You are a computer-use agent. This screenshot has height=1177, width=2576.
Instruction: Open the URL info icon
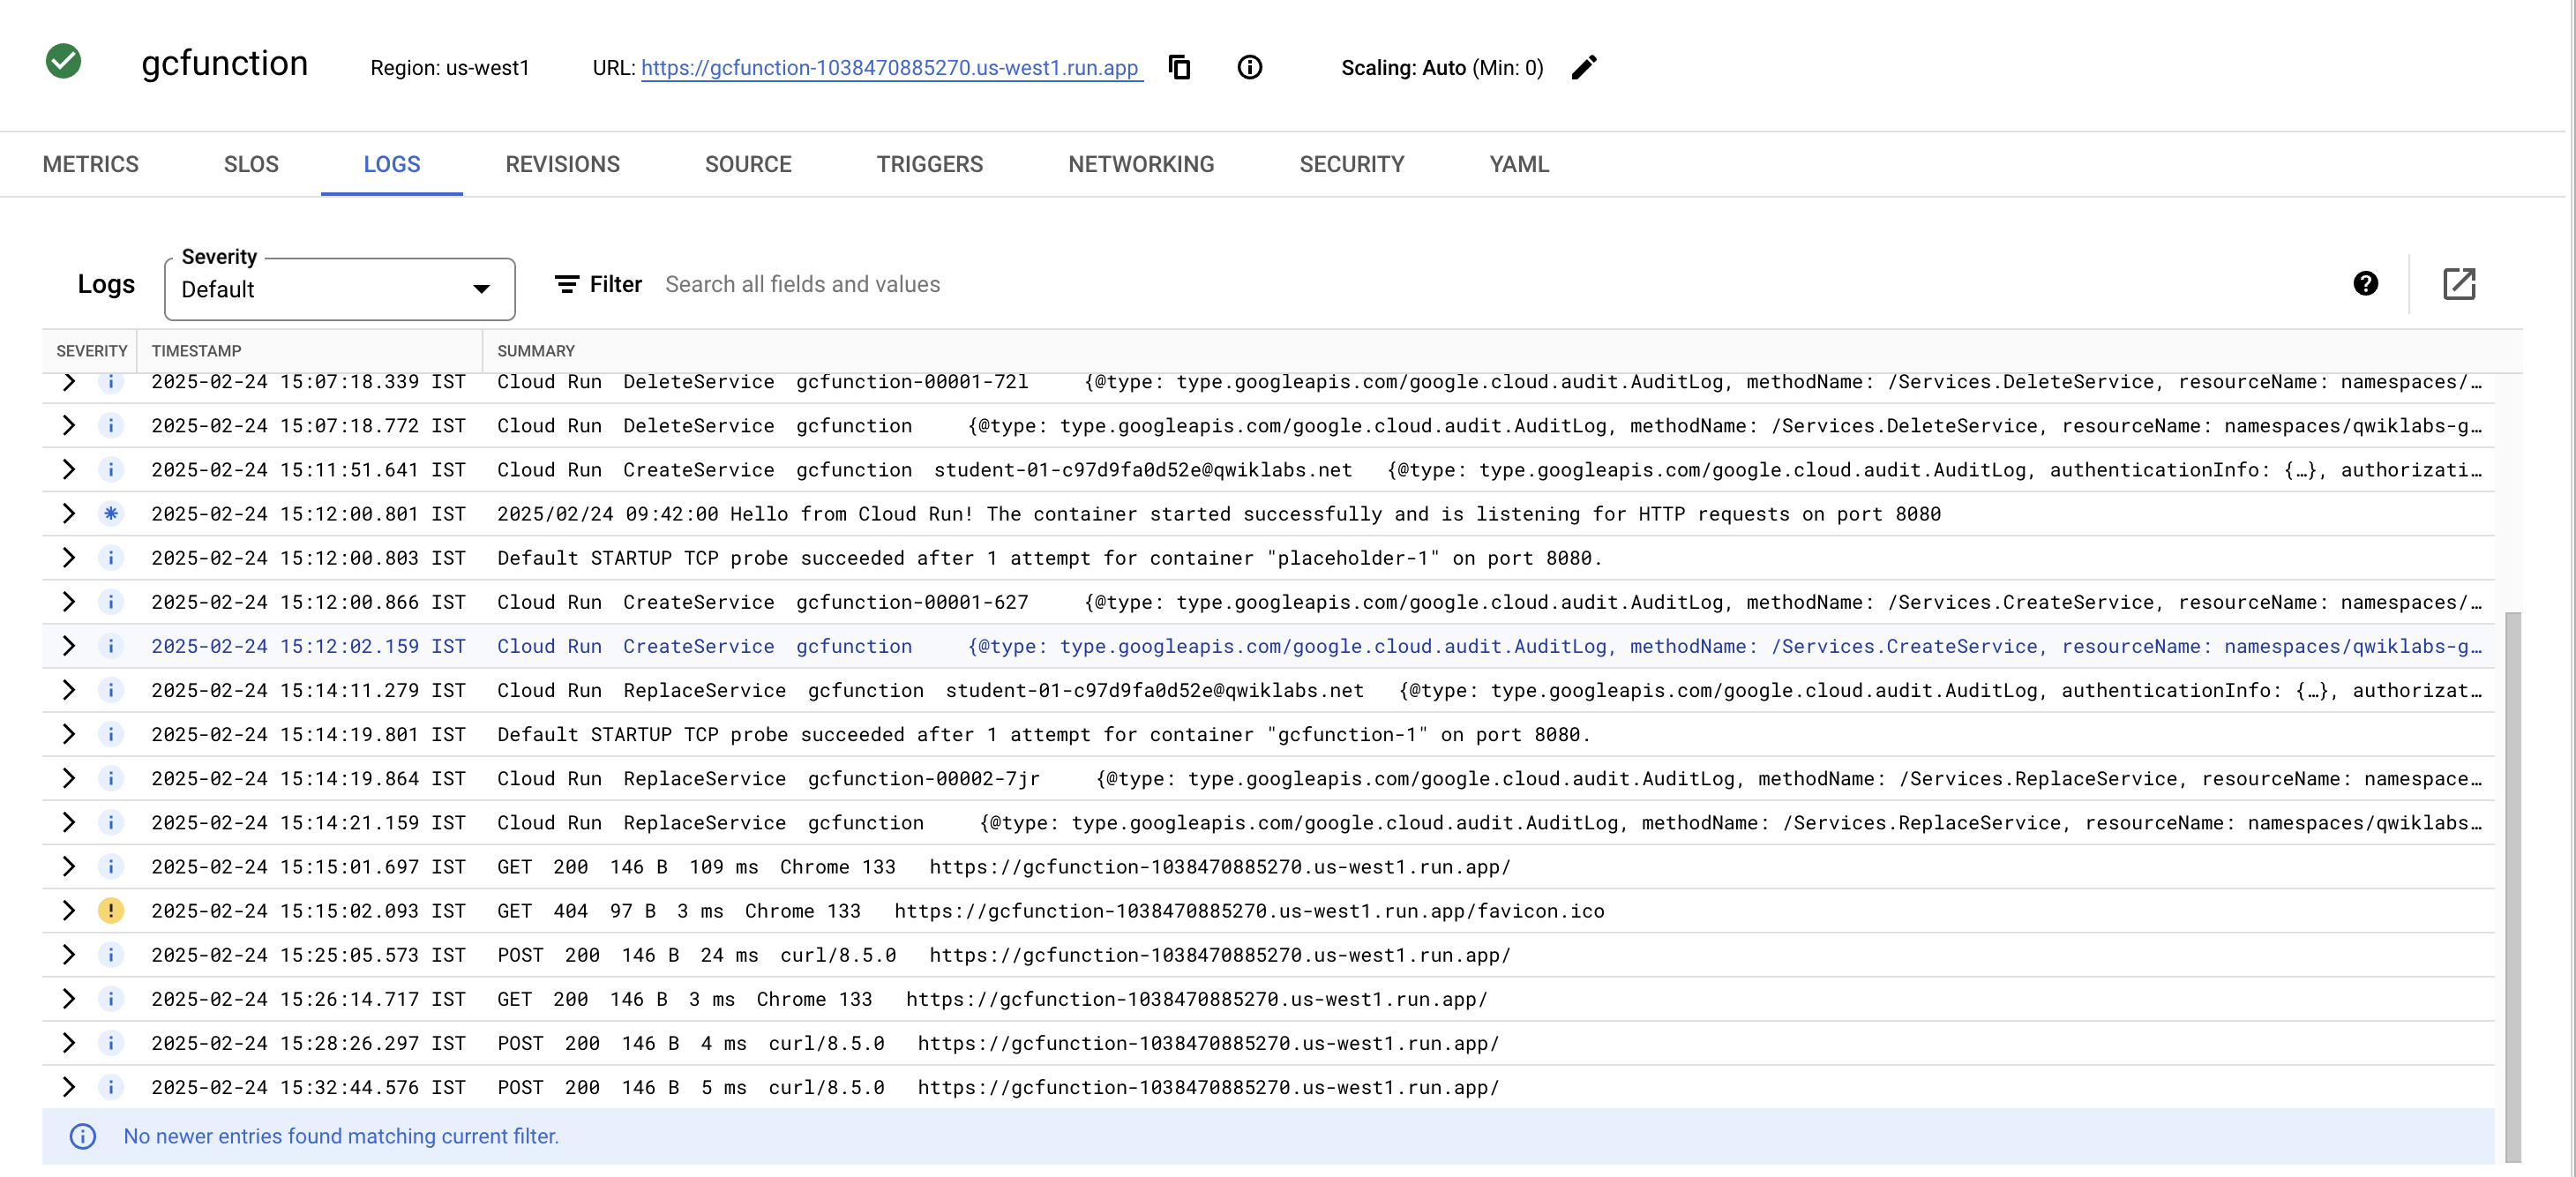click(x=1249, y=67)
